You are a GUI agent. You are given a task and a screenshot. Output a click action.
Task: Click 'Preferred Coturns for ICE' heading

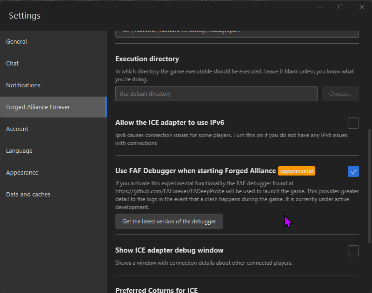point(156,290)
